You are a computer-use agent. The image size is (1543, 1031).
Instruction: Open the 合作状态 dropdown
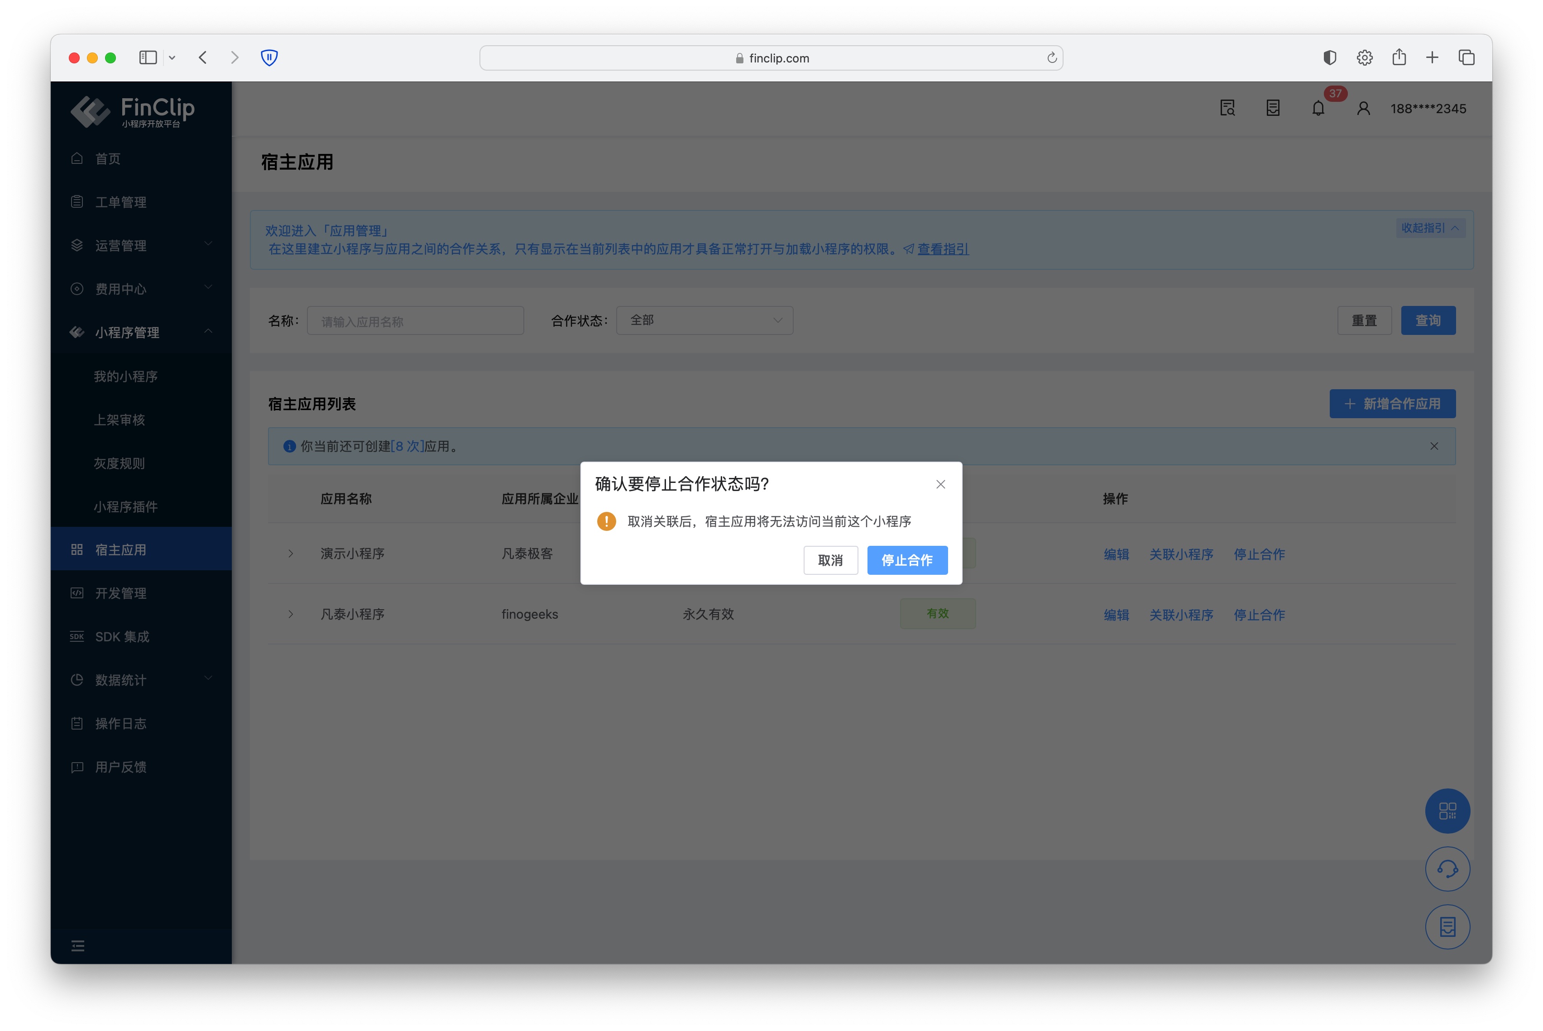coord(704,320)
